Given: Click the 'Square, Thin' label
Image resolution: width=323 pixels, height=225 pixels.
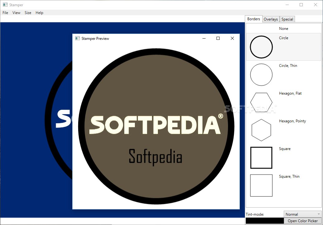Looking at the screenshot, I should tap(289, 176).
